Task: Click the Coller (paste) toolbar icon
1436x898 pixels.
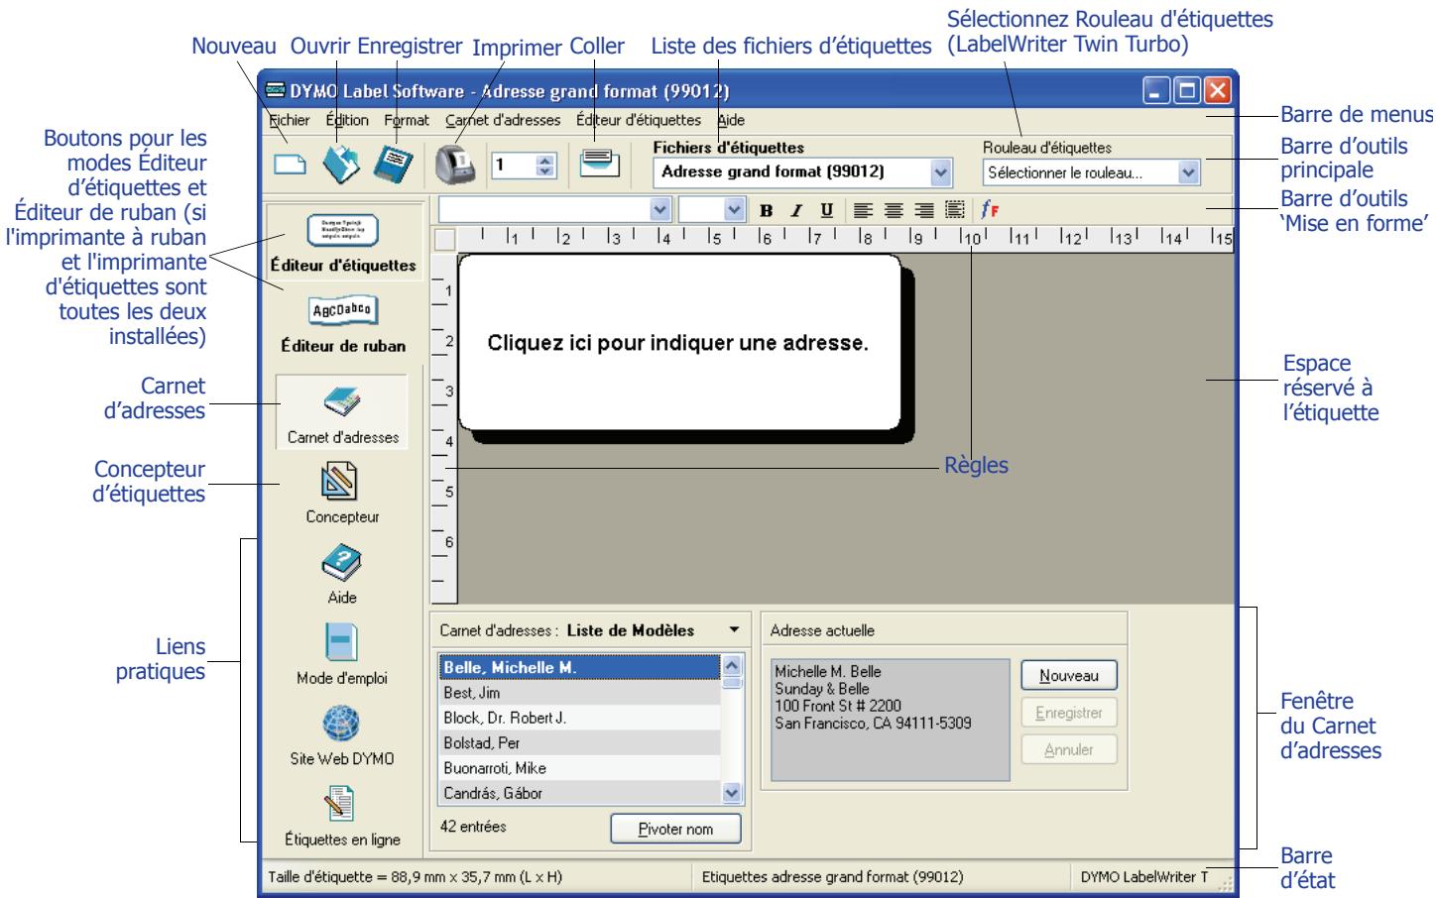Action: pyautogui.click(x=600, y=164)
